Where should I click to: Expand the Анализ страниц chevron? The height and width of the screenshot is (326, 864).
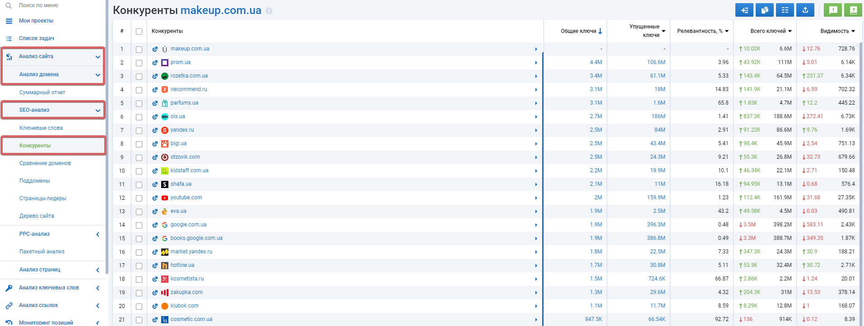tap(98, 270)
